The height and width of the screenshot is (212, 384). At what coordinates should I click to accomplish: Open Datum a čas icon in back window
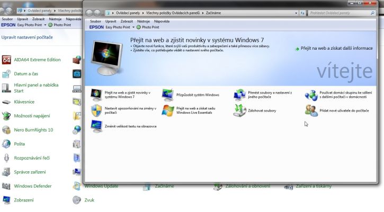[6, 74]
